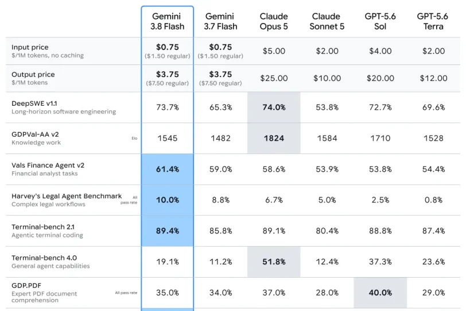The height and width of the screenshot is (311, 466).
Task: Click the GPT-5.6 Terra column header
Action: [x=433, y=21]
